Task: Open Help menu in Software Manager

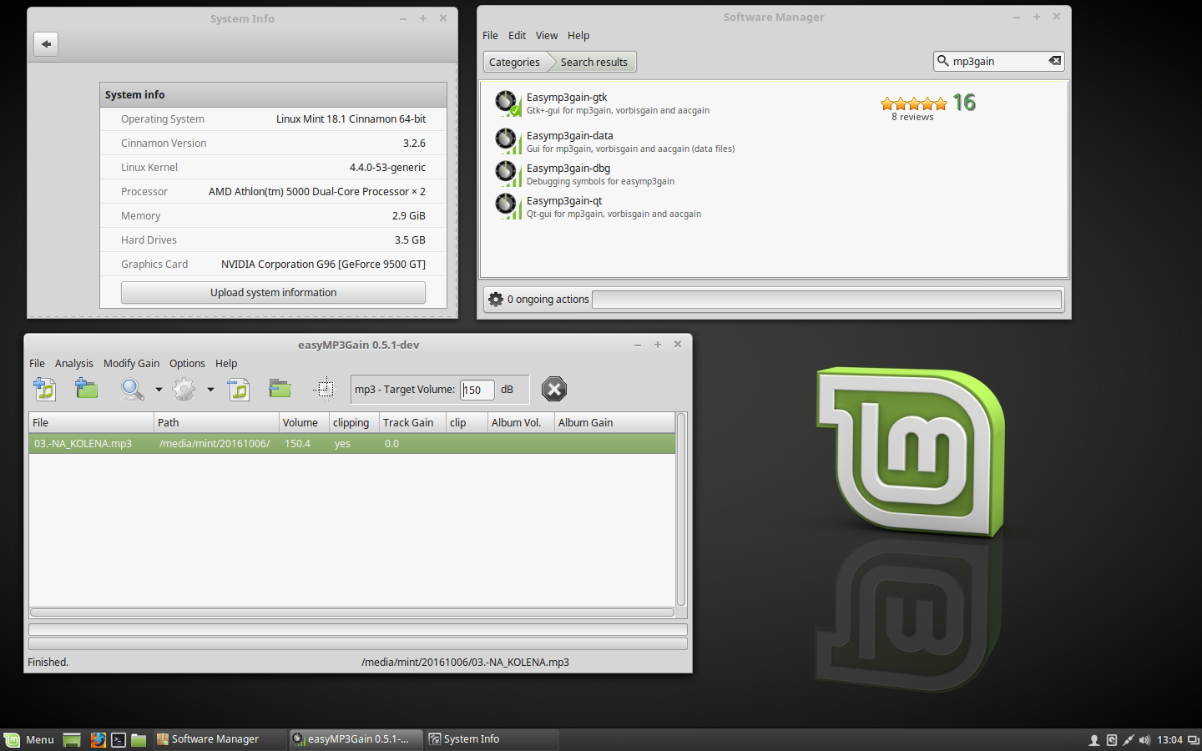Action: [578, 36]
